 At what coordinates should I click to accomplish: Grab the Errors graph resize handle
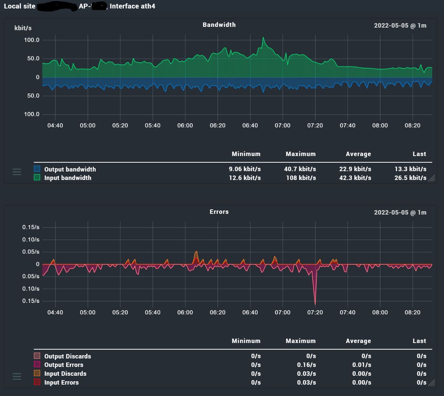tap(431, 383)
